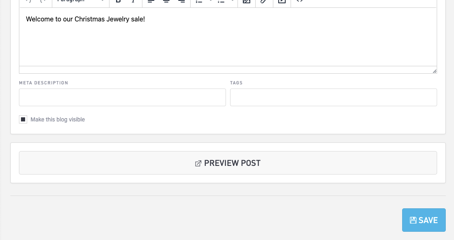Image resolution: width=454 pixels, height=240 pixels.
Task: Click the insert link icon
Action: click(x=264, y=2)
